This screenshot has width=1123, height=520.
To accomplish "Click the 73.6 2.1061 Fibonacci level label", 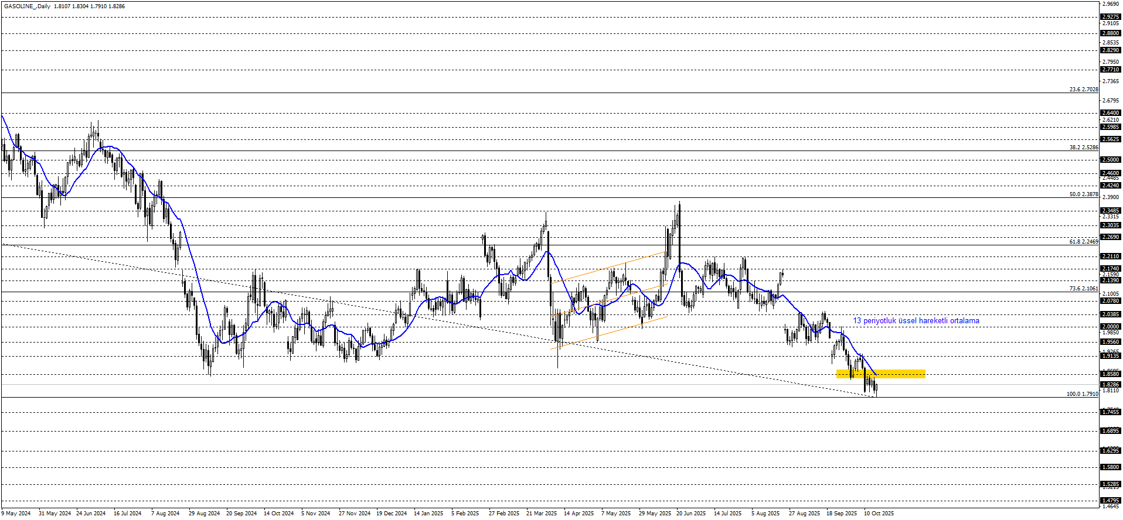I will (1083, 289).
